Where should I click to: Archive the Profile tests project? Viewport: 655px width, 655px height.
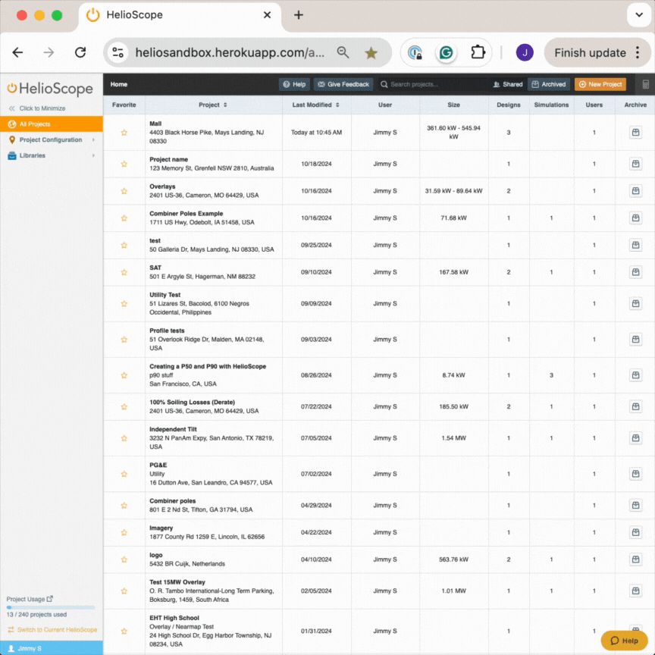click(635, 340)
